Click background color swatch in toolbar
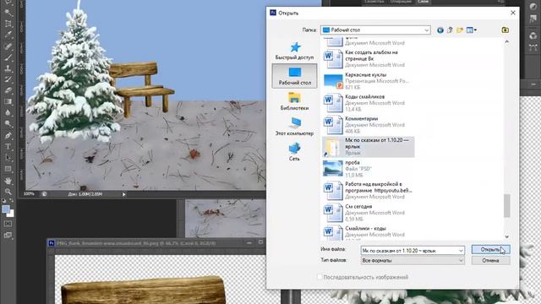Image resolution: width=541 pixels, height=304 pixels. pos(11,214)
